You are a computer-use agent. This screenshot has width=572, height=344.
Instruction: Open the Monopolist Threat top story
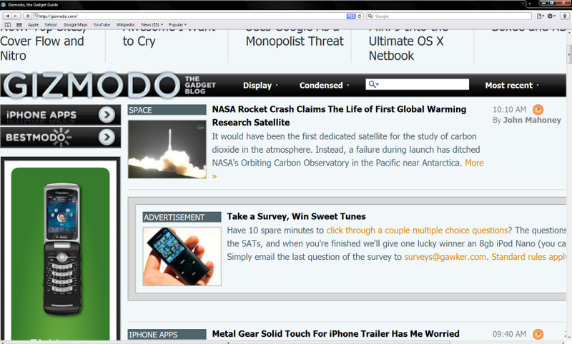coord(295,41)
